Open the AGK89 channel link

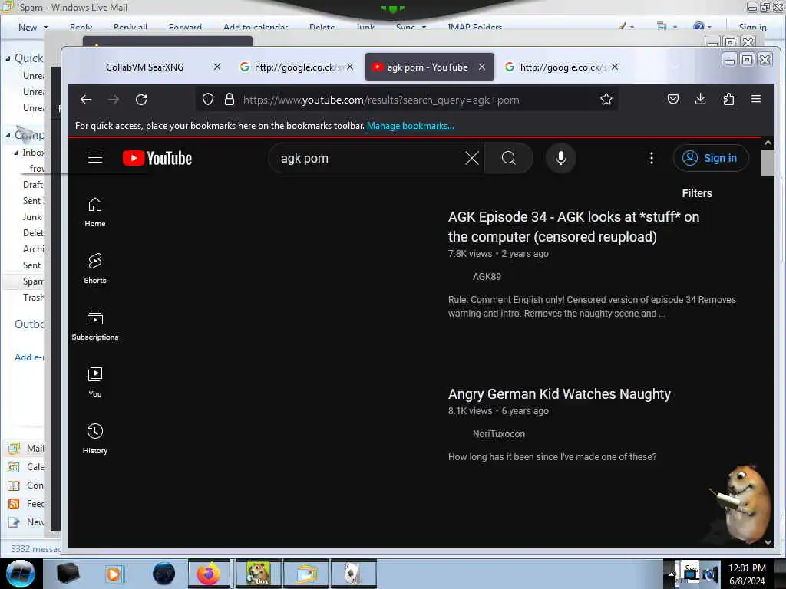pyautogui.click(x=487, y=276)
